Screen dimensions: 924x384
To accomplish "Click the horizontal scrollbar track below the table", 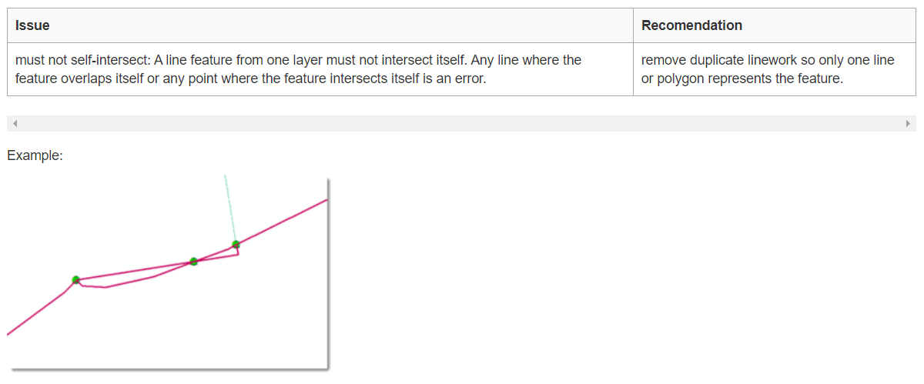I will (462, 123).
